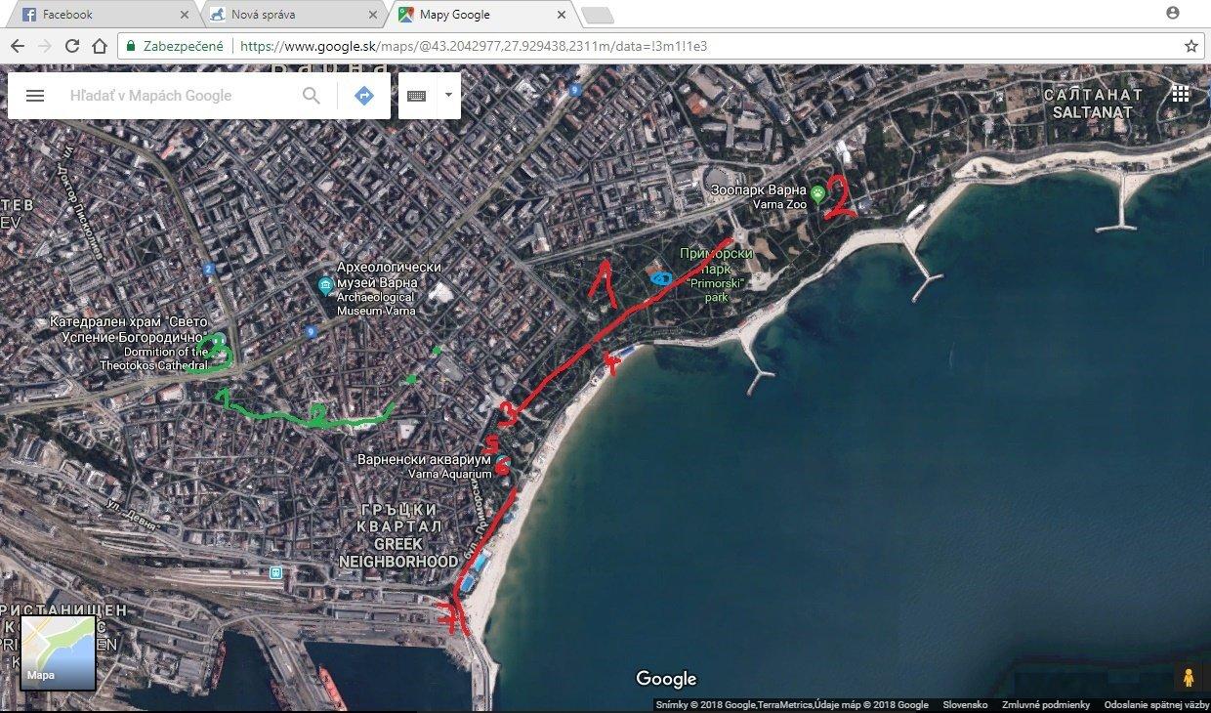1211x713 pixels.
Task: Click the on-screen keyboard input tool icon
Action: click(x=417, y=96)
